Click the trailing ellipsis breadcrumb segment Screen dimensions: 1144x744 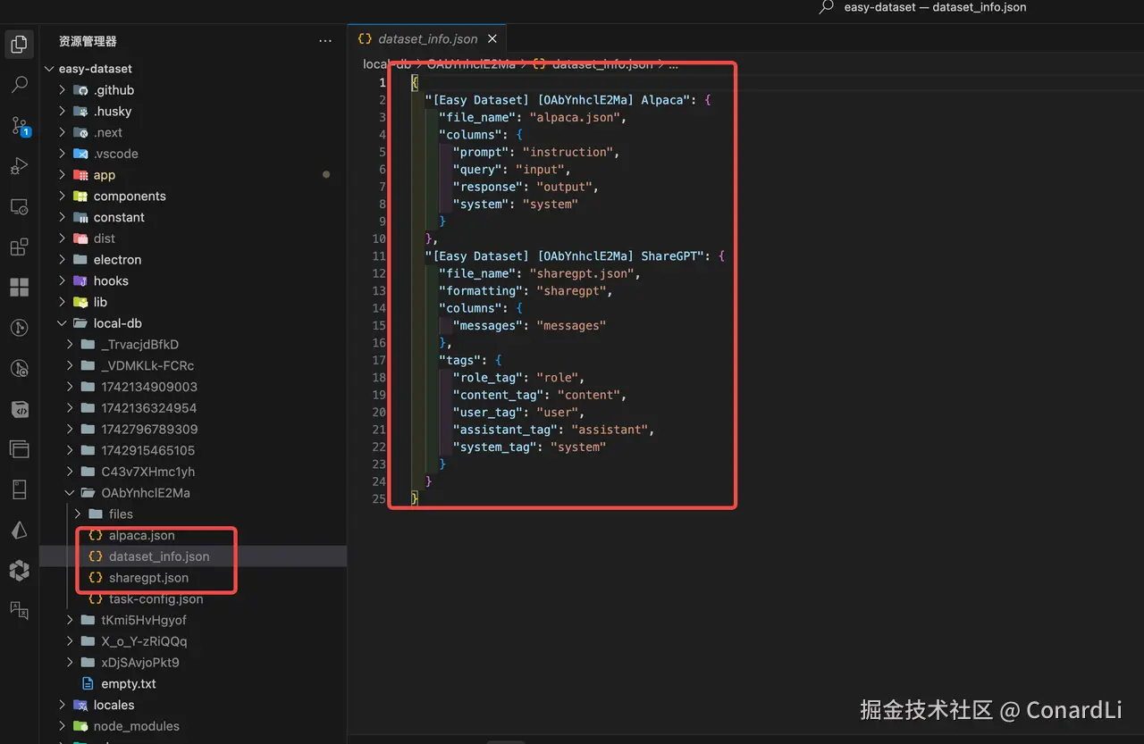coord(674,64)
